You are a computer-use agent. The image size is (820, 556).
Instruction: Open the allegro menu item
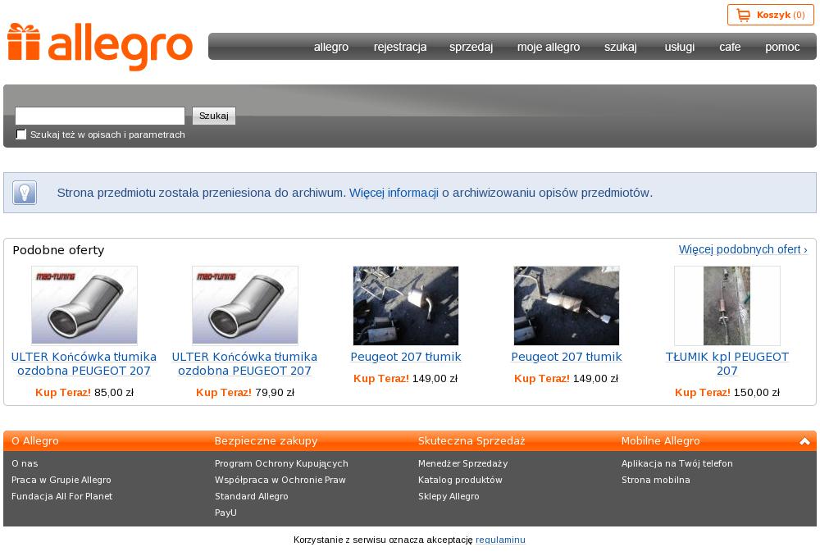point(331,47)
